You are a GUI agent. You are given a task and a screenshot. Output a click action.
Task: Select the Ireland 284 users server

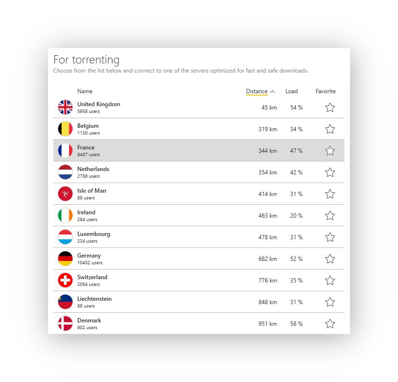[x=199, y=215]
